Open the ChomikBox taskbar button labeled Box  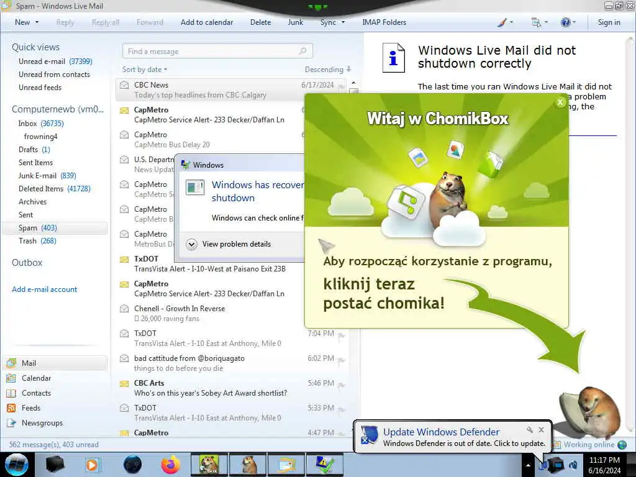pyautogui.click(x=209, y=465)
